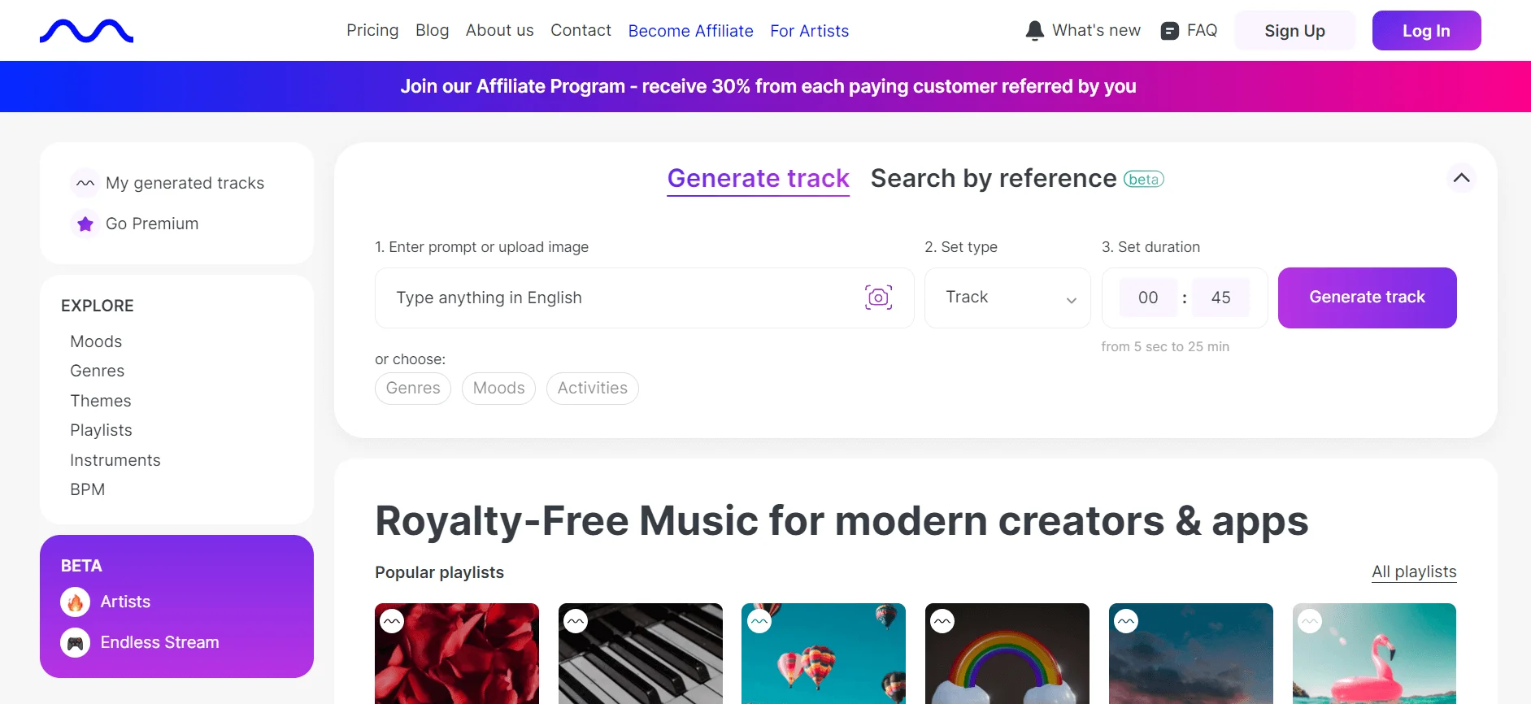
Task: Click the Endless Stream gamepad icon
Action: tap(75, 642)
